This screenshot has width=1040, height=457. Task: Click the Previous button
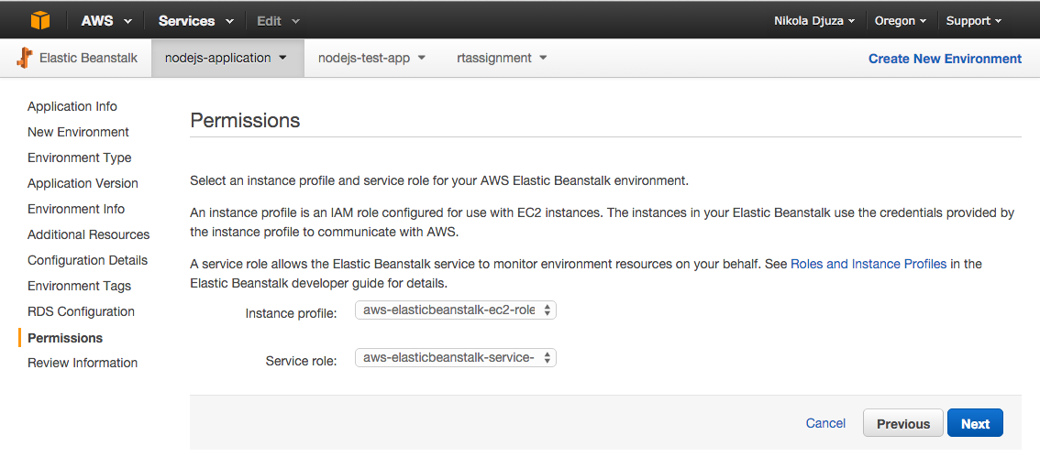coord(903,423)
